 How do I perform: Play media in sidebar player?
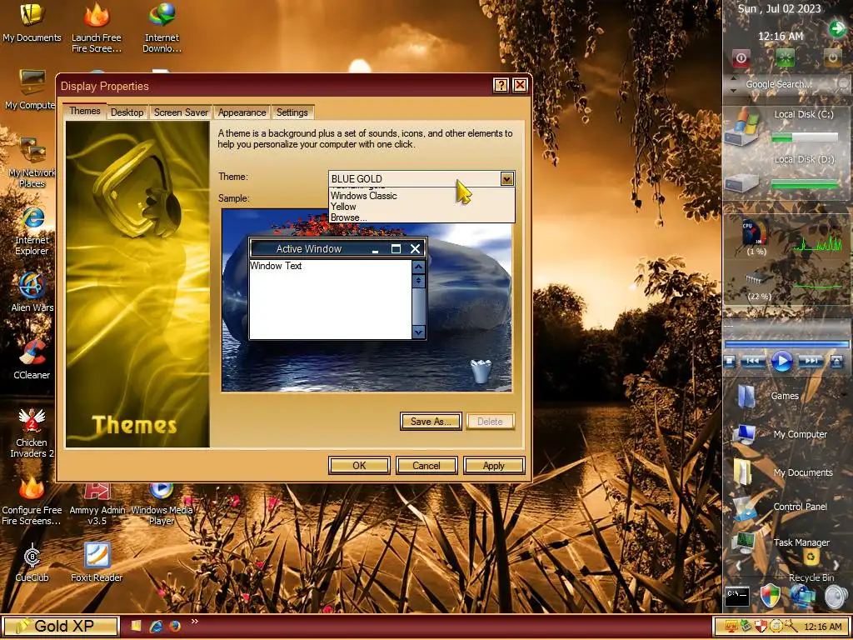click(782, 362)
